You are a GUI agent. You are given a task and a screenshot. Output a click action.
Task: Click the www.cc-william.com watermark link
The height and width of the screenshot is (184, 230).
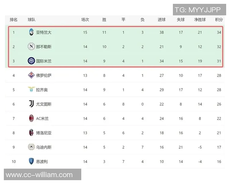tap(39, 175)
